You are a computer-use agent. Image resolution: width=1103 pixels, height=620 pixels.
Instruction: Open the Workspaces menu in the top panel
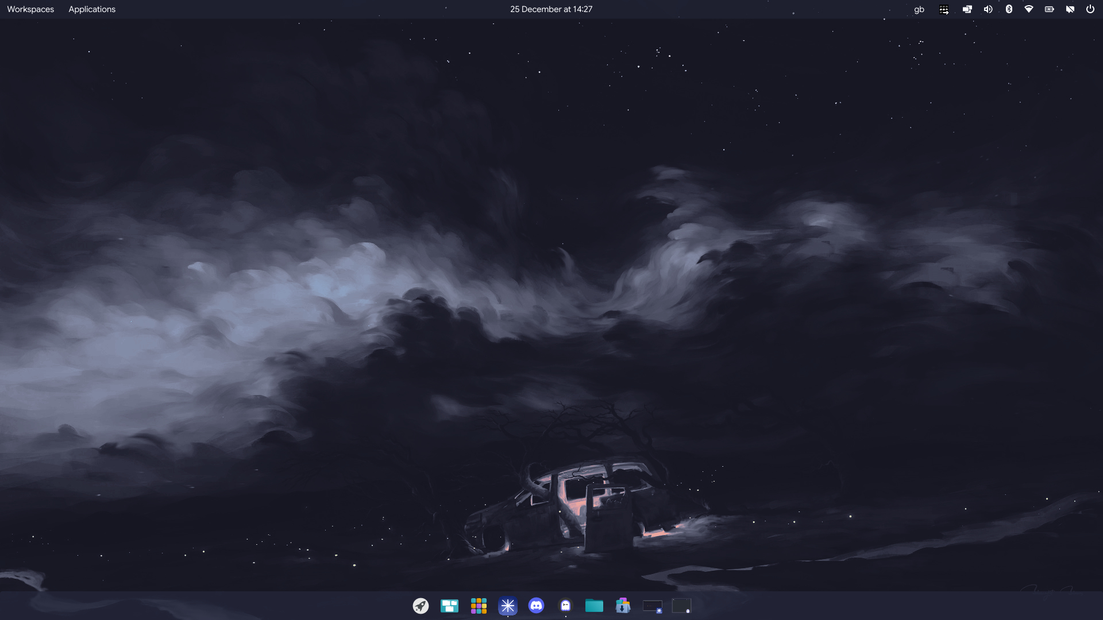[30, 9]
